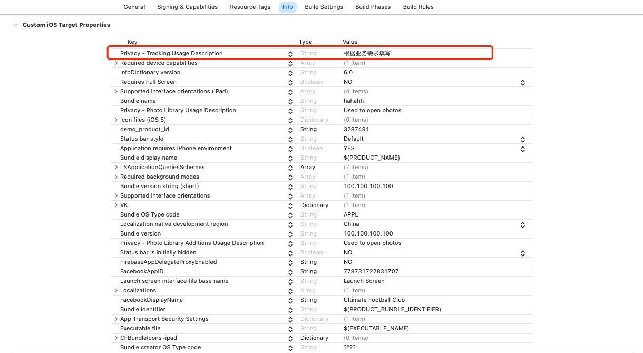643x353 pixels.
Task: Expand the VK dictionary row
Action: 116,205
